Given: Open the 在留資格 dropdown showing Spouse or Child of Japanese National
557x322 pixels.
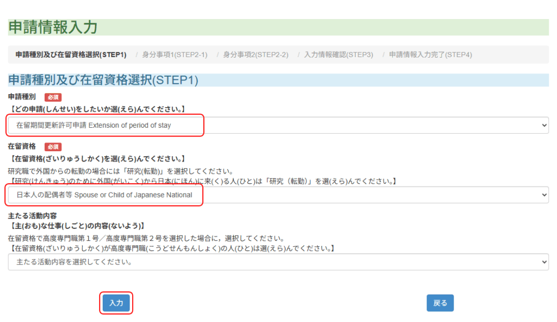Looking at the screenshot, I should click(278, 195).
